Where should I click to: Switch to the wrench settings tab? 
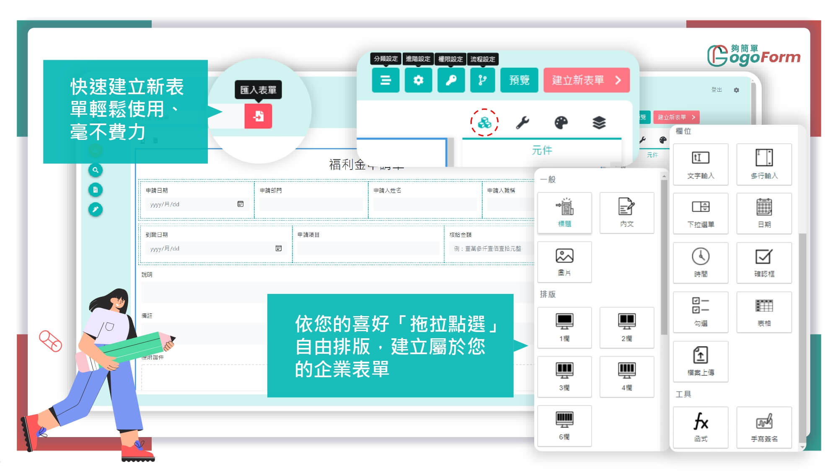(x=522, y=123)
